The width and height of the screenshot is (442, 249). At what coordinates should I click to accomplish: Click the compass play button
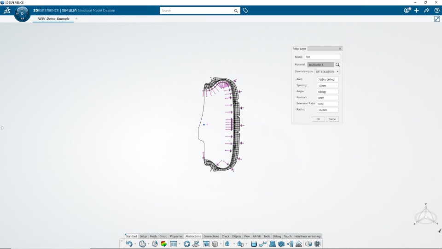22,13
